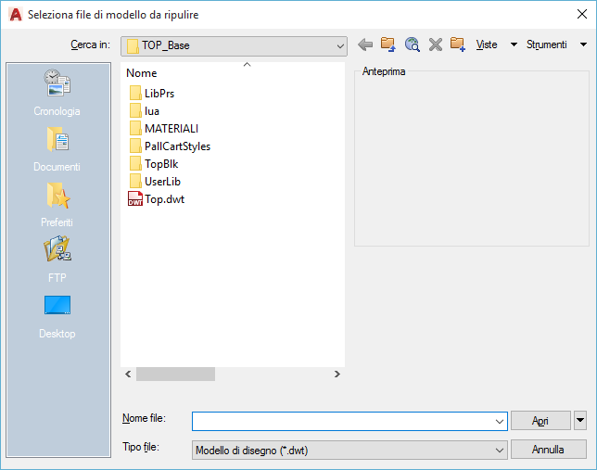
Task: Open Documenti in the places sidebar
Action: point(57,149)
